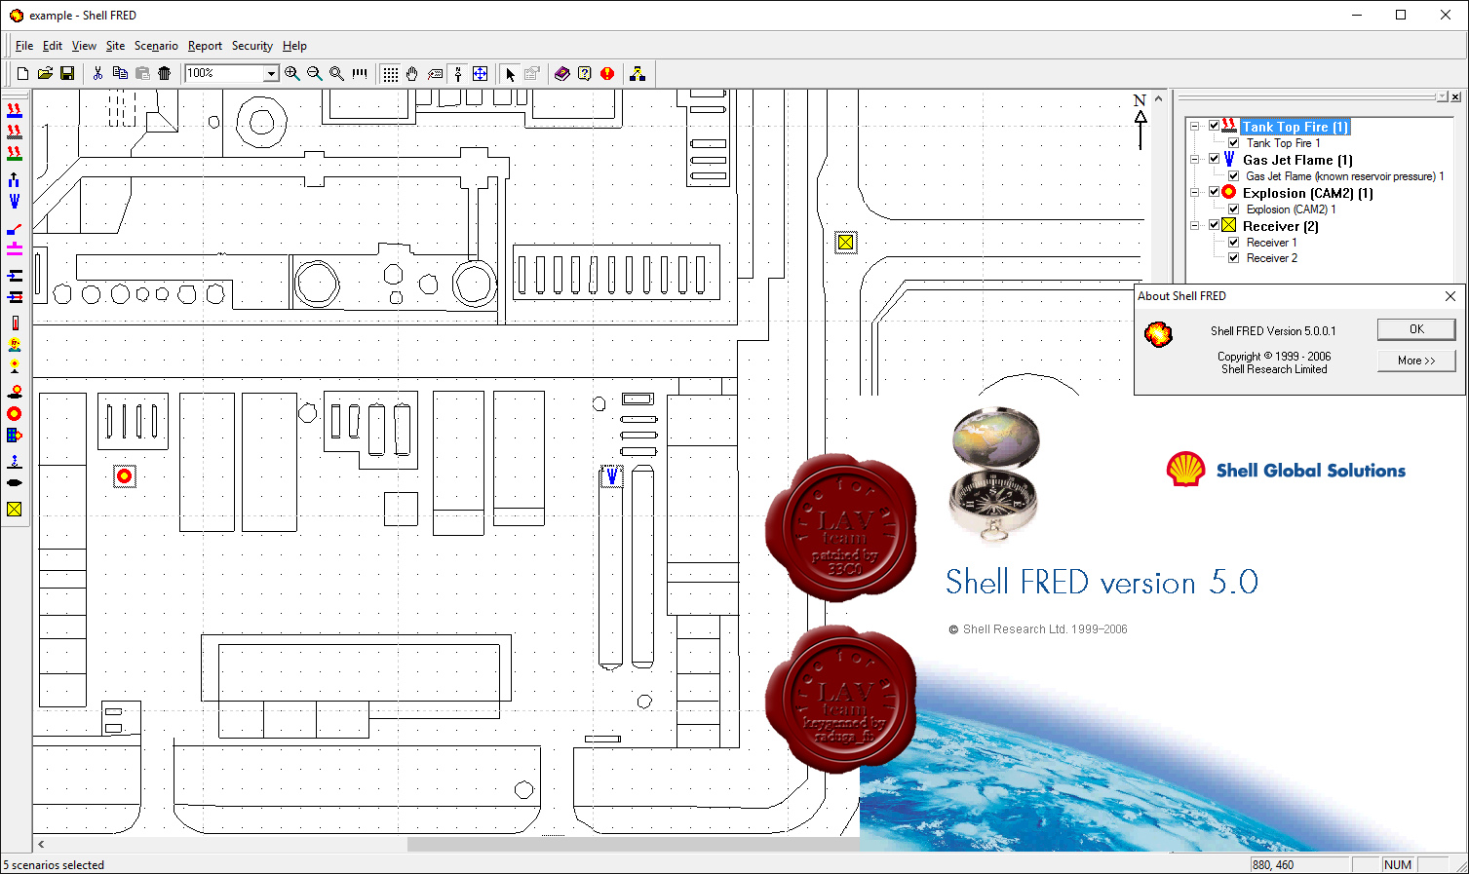Screen dimensions: 1469x874
Task: Create a new file with the blank page icon
Action: 22,74
